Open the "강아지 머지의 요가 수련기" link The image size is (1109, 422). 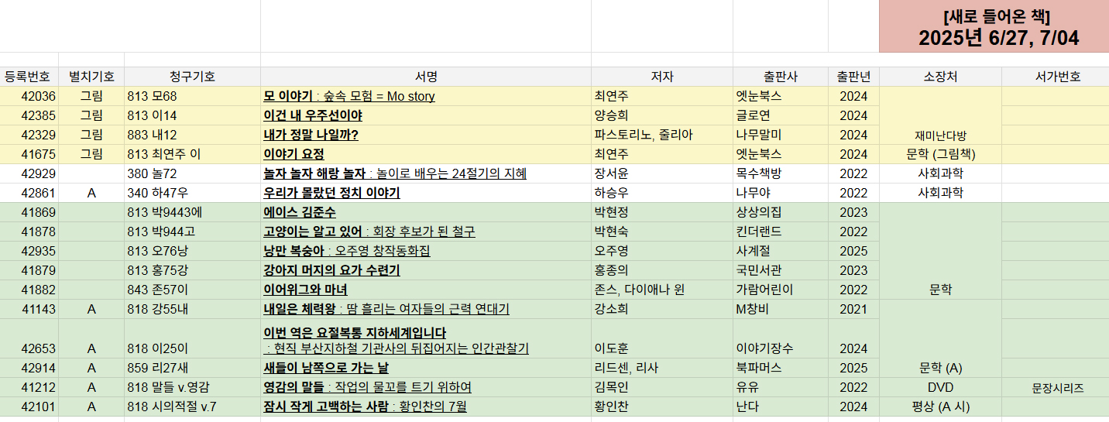[x=331, y=271]
